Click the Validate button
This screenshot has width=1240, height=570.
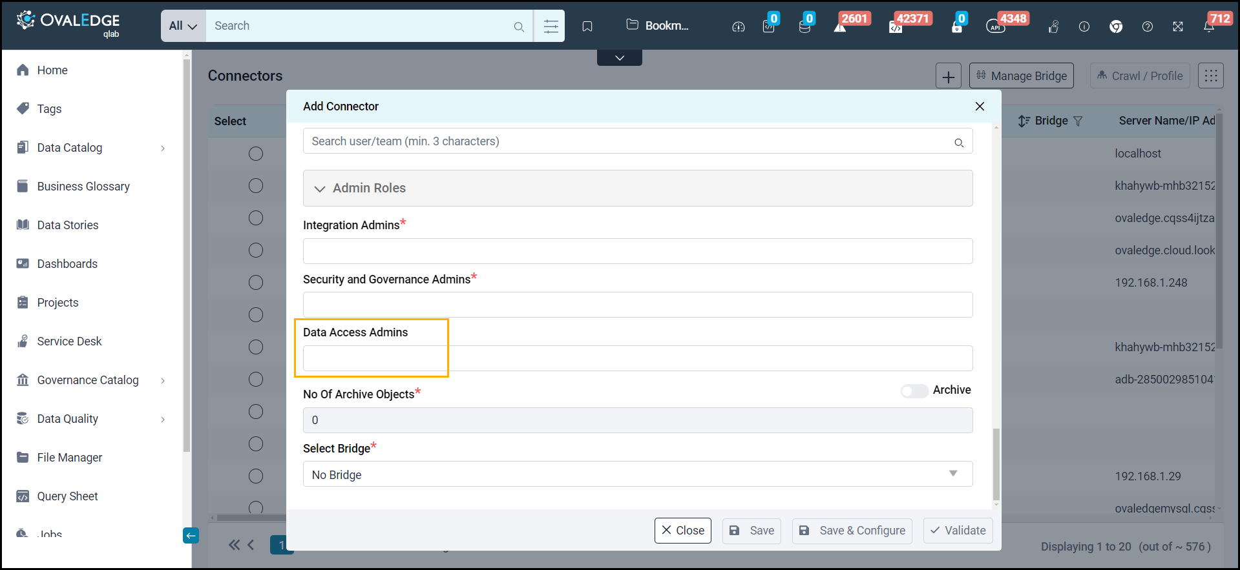click(x=958, y=531)
